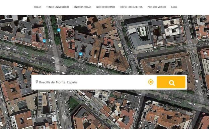209x129 pixels.
Task: Open the FAQS link
Action: tap(174, 7)
